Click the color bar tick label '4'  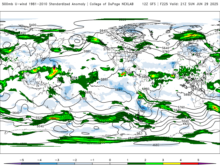pos(181,160)
